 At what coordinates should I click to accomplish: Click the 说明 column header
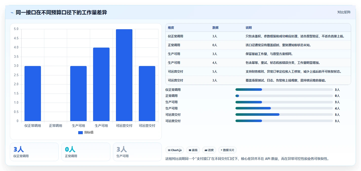click(249, 28)
